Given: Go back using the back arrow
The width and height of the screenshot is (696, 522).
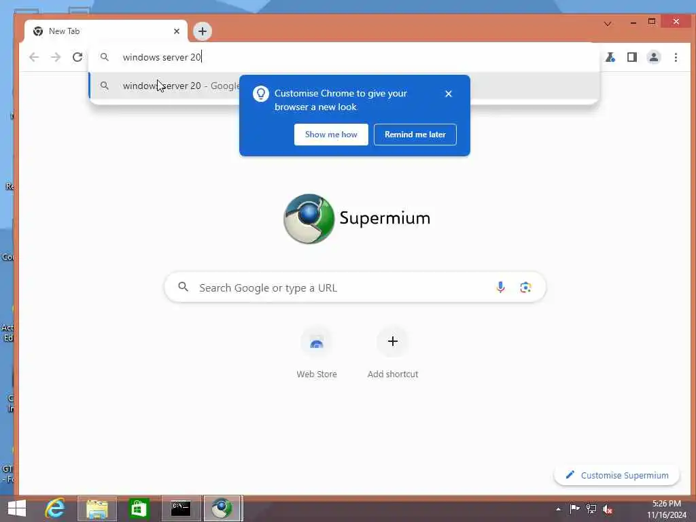Looking at the screenshot, I should click(x=34, y=57).
